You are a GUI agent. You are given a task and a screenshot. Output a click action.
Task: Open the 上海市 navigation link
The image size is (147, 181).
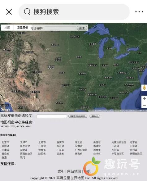click(42, 142)
